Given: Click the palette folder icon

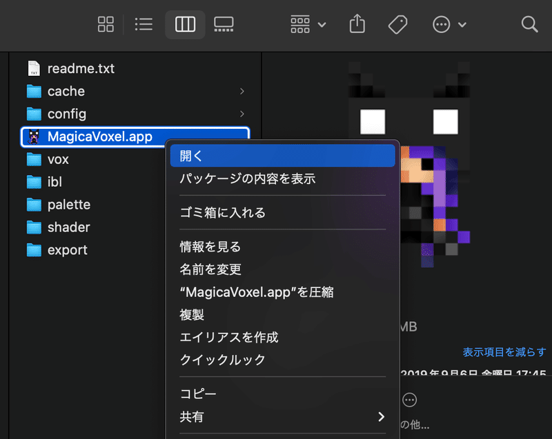Looking at the screenshot, I should click(34, 205).
